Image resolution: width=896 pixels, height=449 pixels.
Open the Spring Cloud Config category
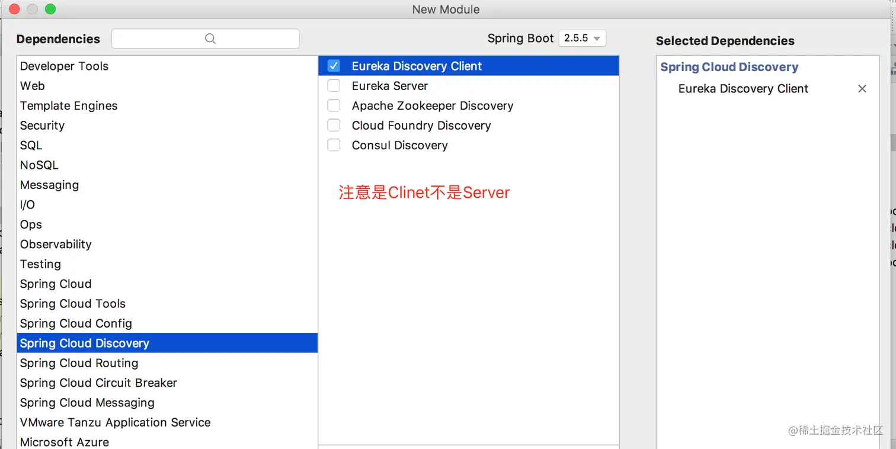point(167,323)
